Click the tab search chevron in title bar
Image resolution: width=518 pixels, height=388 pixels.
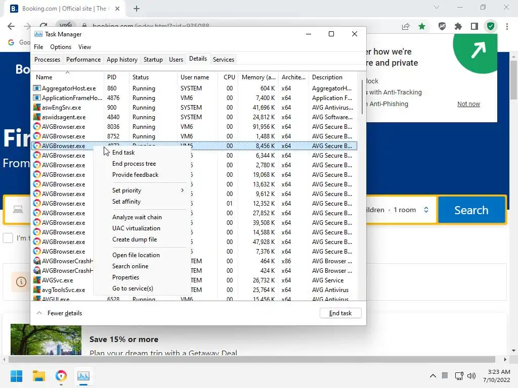tap(437, 7)
